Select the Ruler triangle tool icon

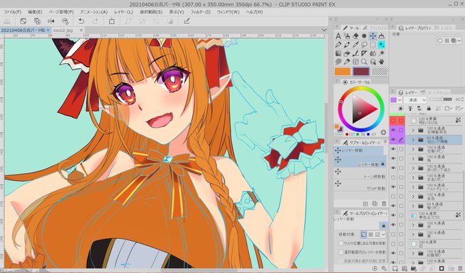364,53
